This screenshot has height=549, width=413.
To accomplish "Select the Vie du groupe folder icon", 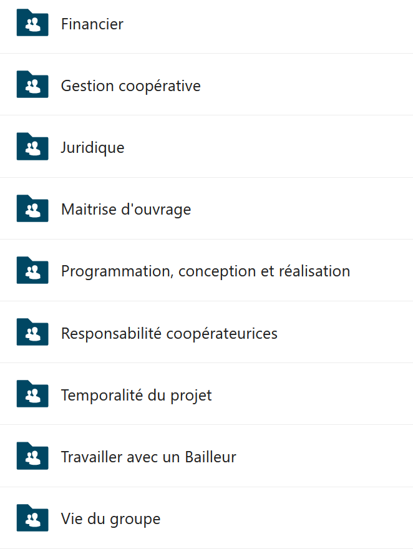I will click(x=32, y=517).
